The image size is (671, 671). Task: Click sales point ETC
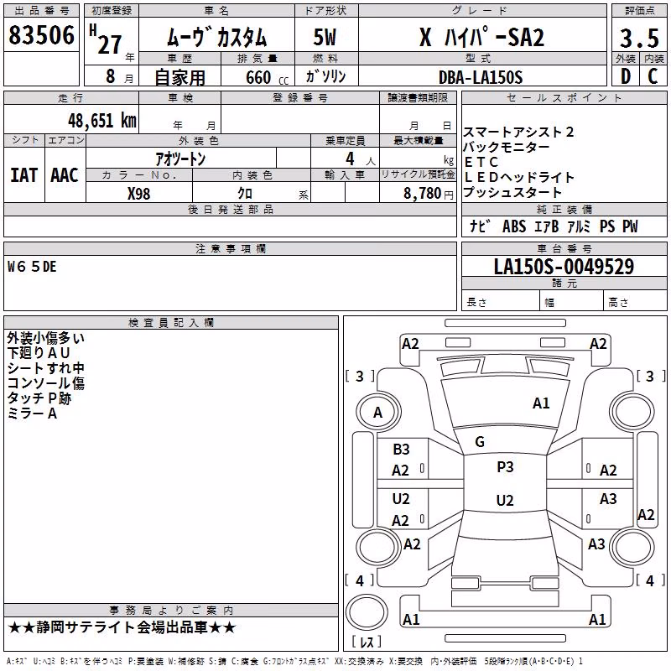[481, 162]
